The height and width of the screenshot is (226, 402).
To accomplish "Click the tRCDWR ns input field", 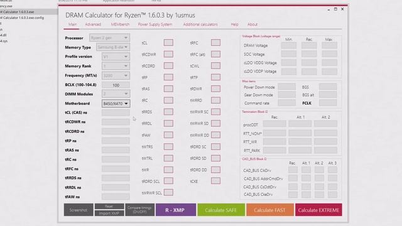I will point(116,122).
